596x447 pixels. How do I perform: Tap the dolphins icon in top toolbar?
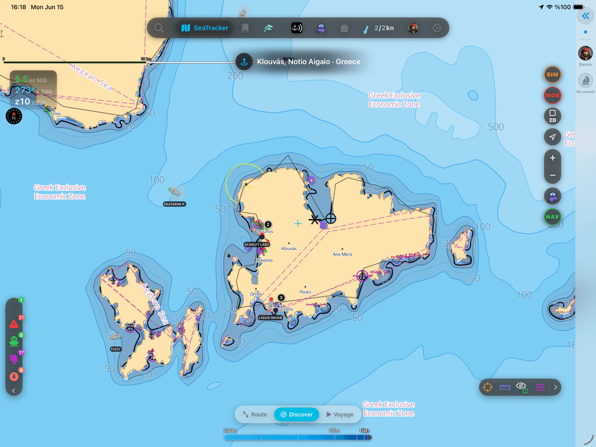click(x=268, y=28)
